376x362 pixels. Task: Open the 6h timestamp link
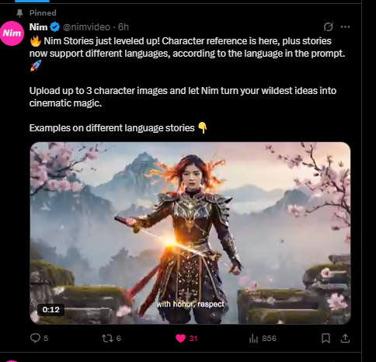coord(124,27)
